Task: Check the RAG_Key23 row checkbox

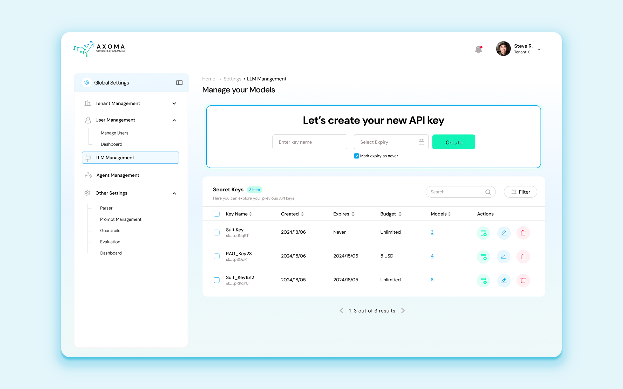Action: tap(216, 256)
